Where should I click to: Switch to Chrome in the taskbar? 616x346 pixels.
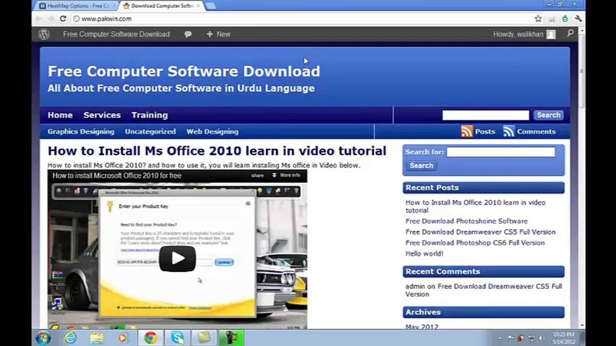point(150,338)
